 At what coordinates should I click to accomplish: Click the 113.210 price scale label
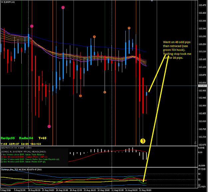point(202,51)
